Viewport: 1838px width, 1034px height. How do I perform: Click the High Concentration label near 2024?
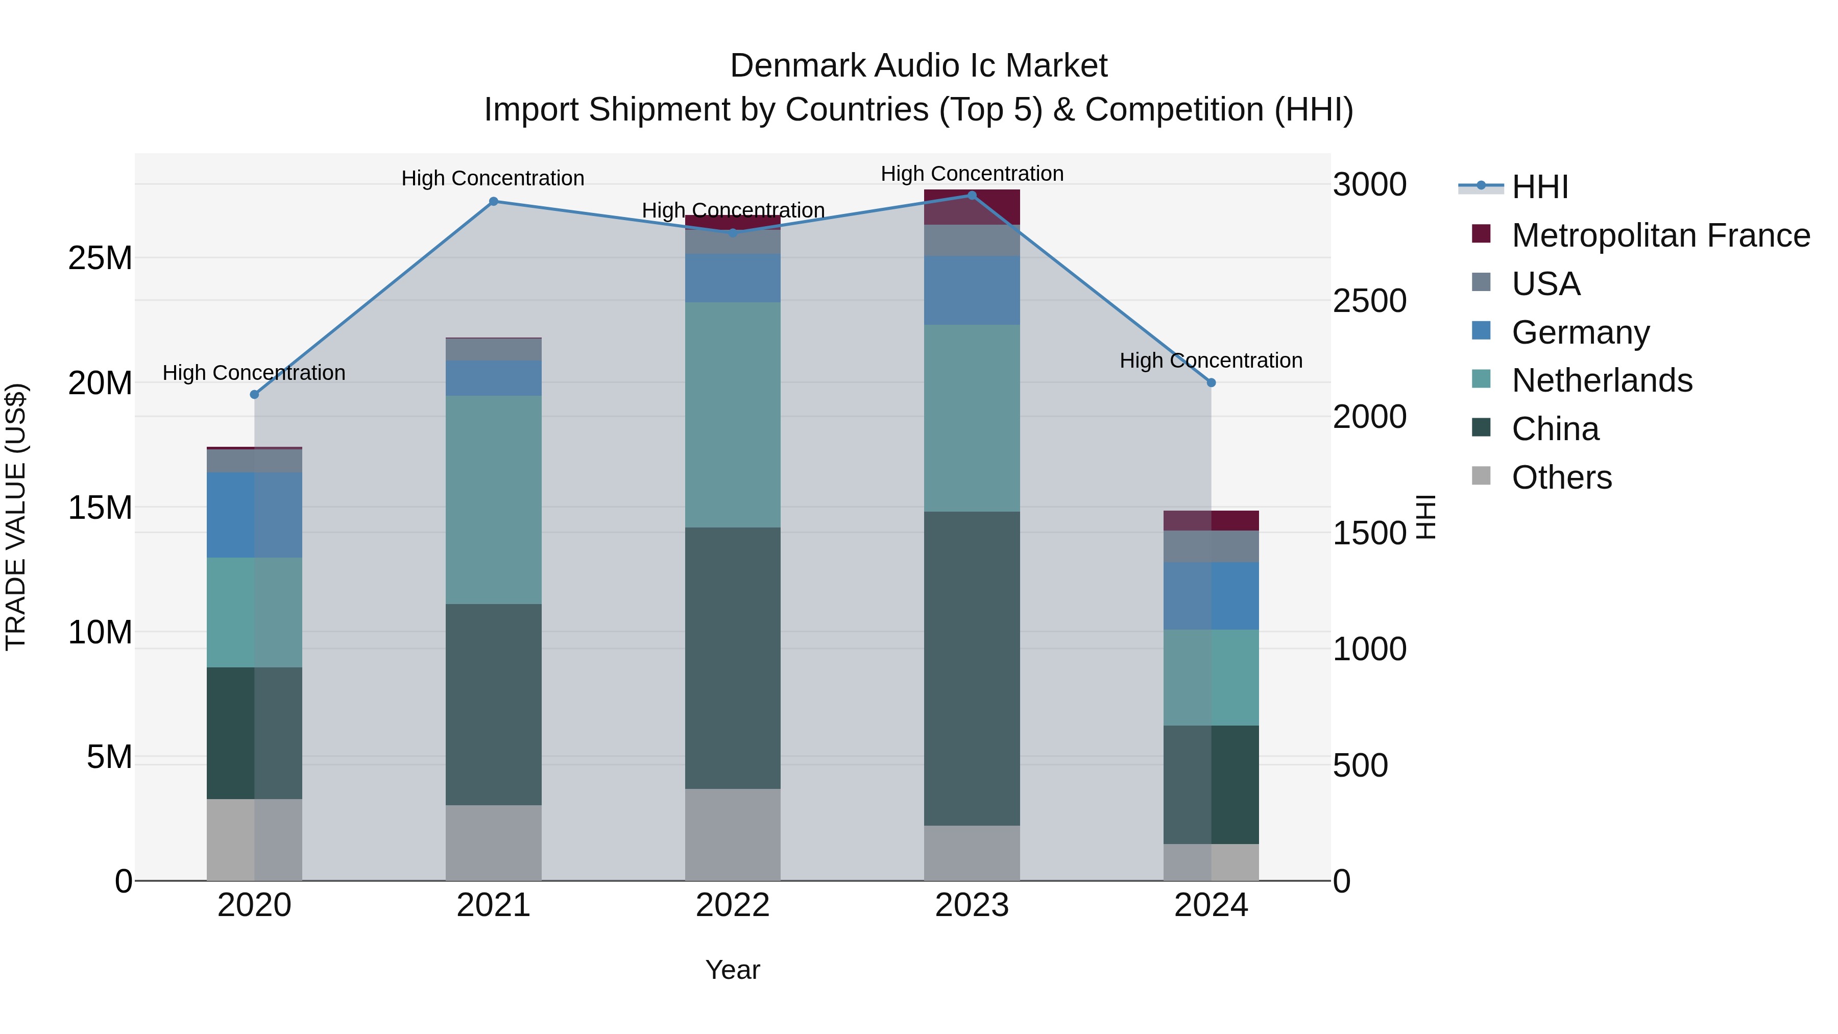(x=1211, y=360)
